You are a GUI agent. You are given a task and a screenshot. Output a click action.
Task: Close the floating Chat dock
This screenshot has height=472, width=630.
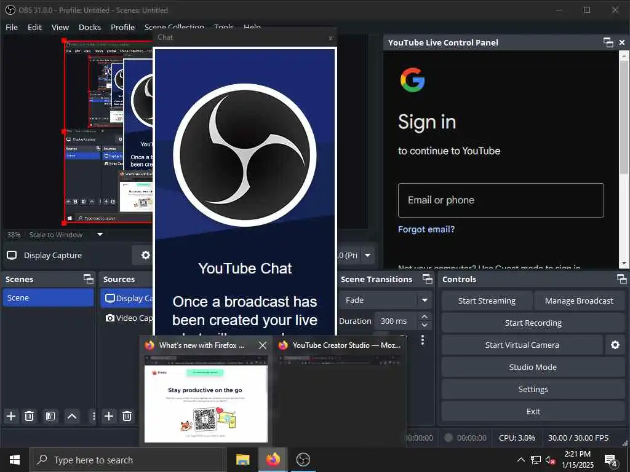coord(330,38)
